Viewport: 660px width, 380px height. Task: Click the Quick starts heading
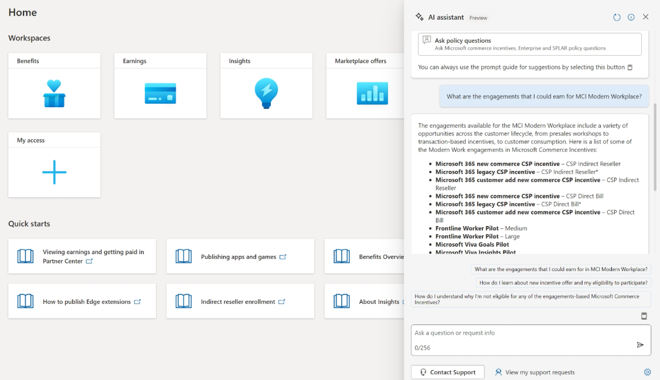[x=29, y=224]
